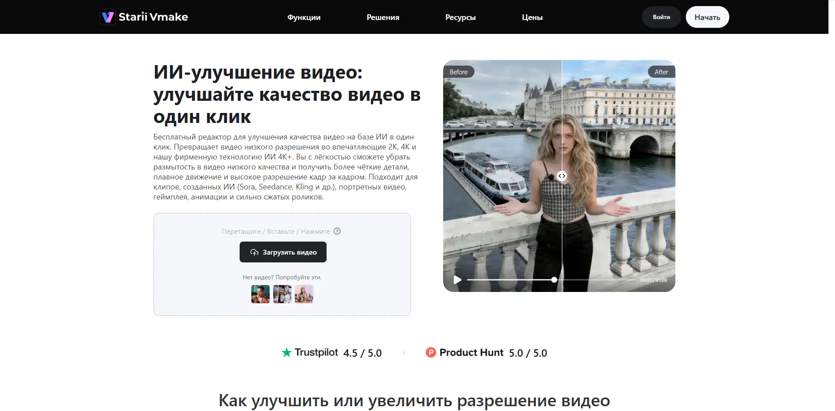
Task: Click the Starii Vmake logo icon
Action: click(107, 17)
